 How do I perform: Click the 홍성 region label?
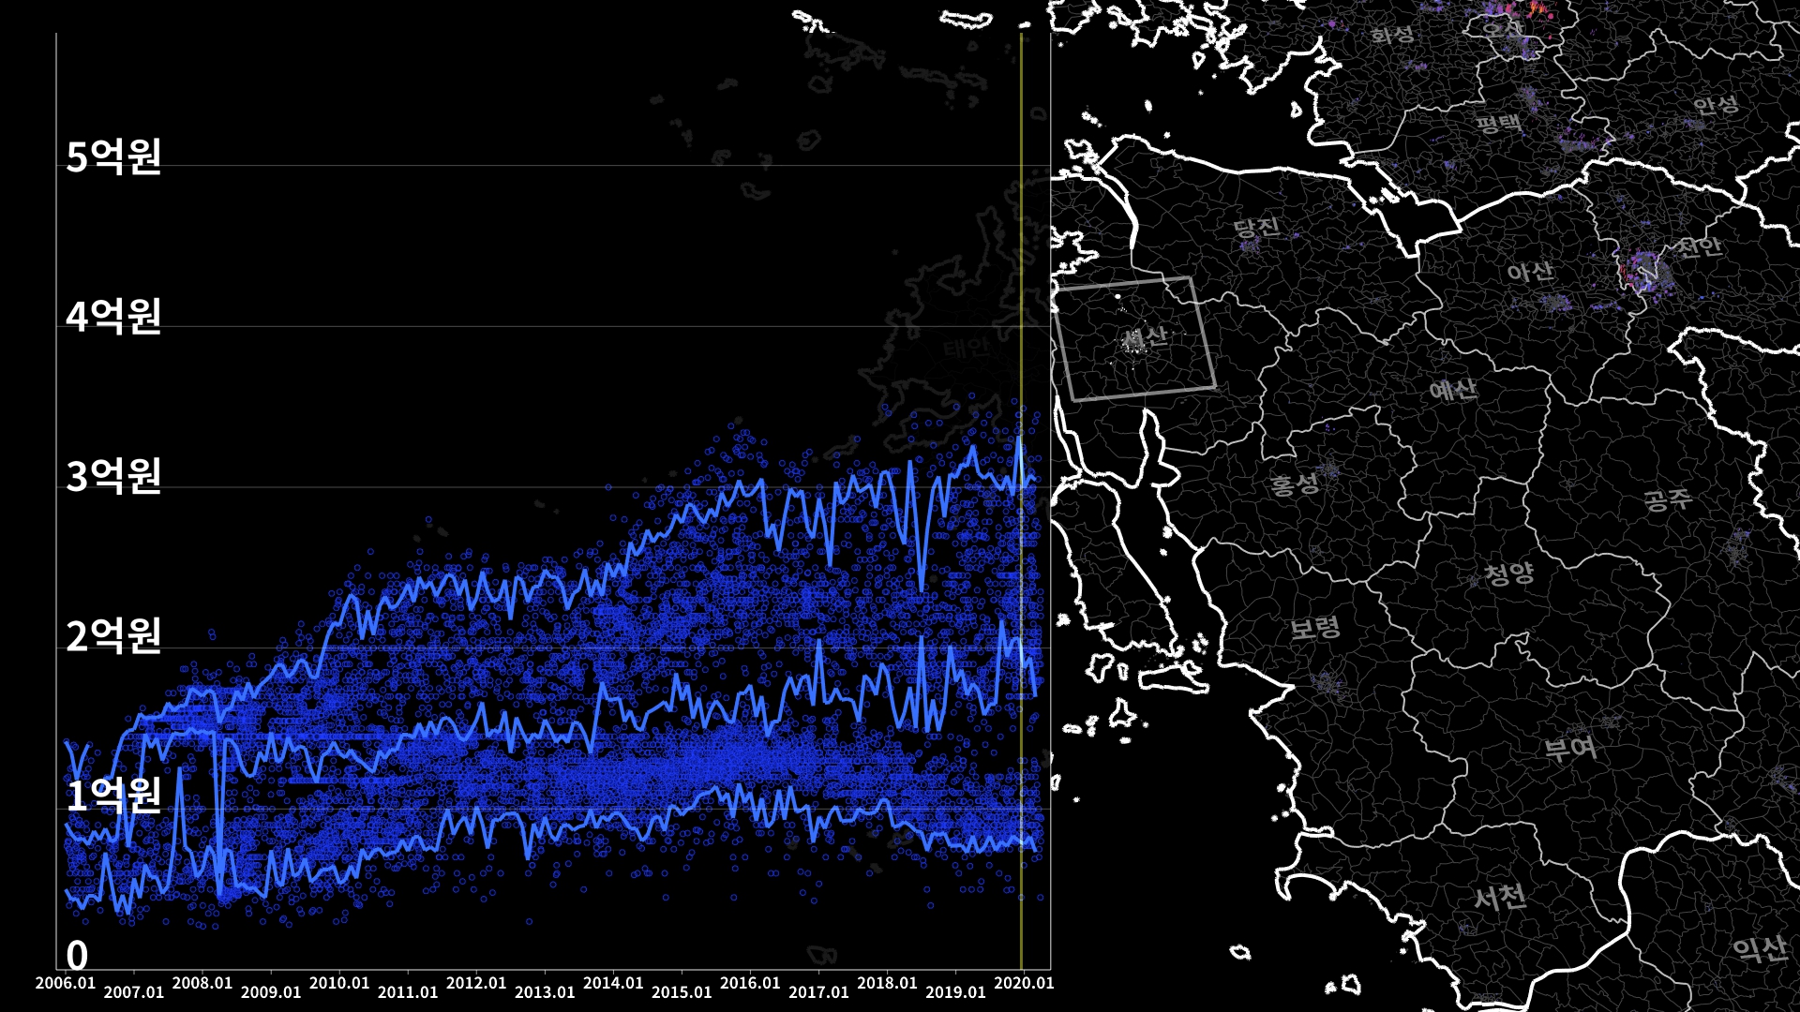(1295, 484)
